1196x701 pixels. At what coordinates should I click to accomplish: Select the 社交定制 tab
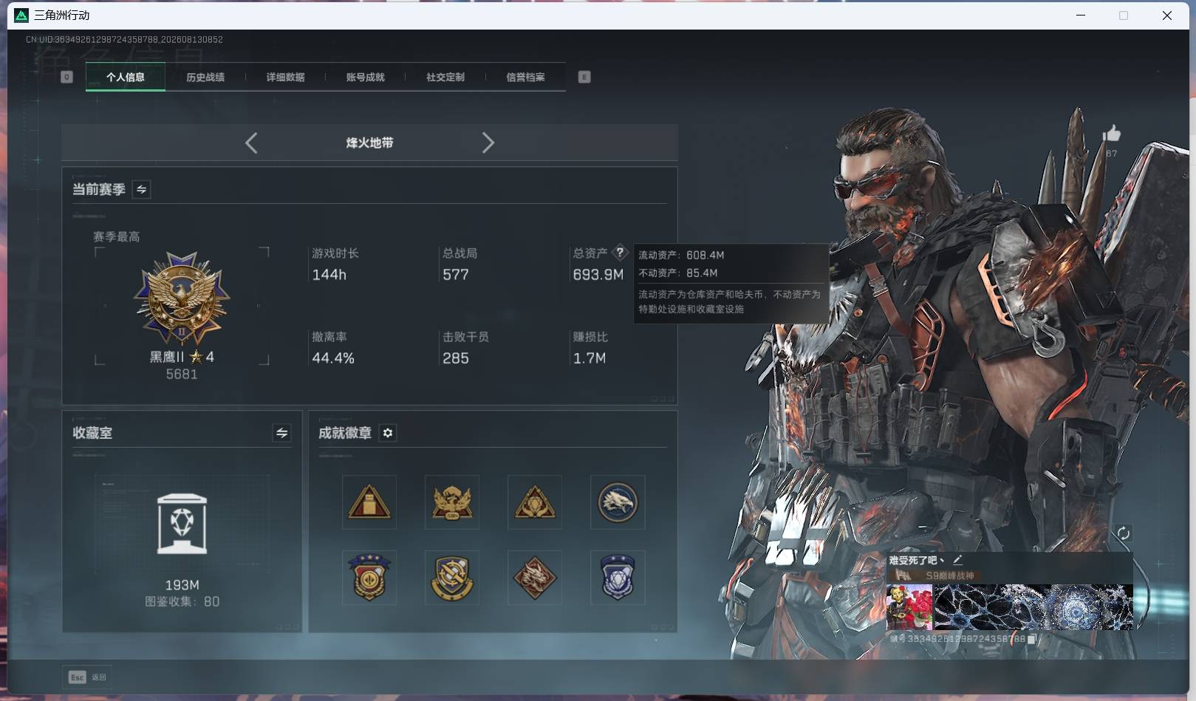click(445, 77)
